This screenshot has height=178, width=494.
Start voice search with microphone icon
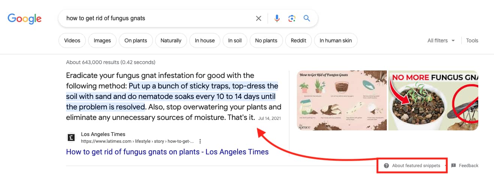(x=277, y=18)
